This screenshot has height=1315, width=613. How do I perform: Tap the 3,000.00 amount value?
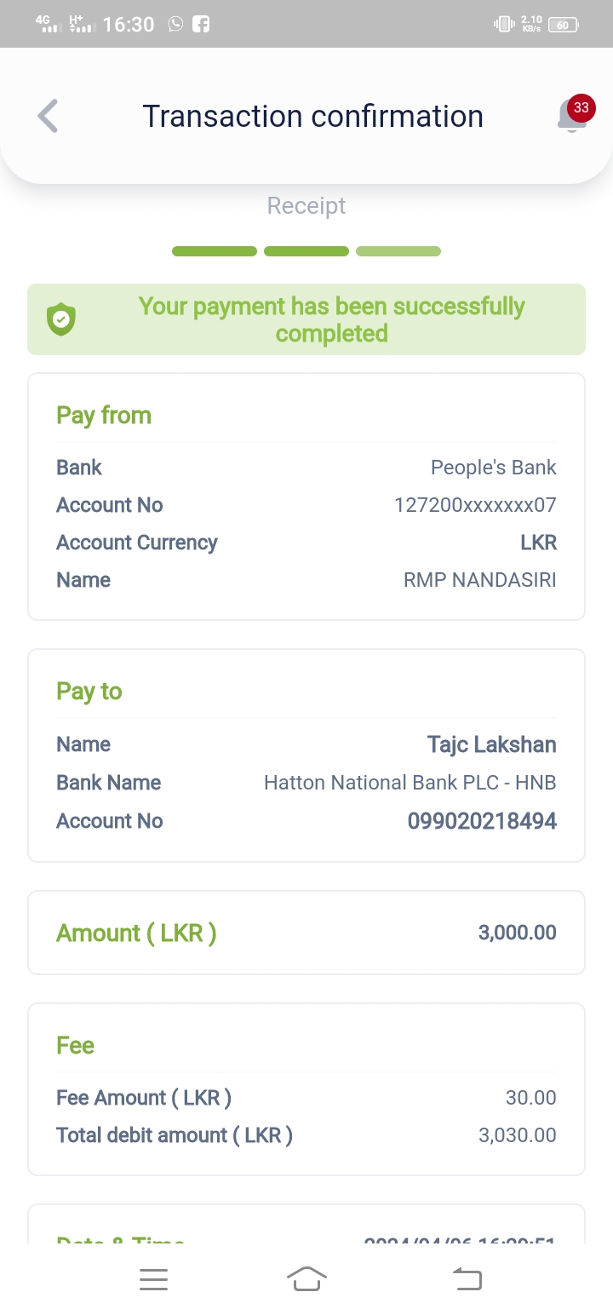[x=517, y=933]
